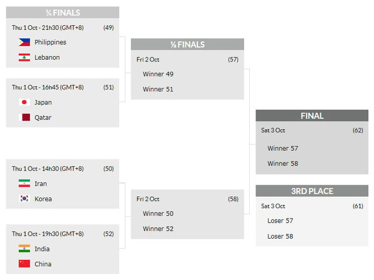Screen dimensions: 374x280
Task: Select the Japan team name
Action: tap(43, 102)
